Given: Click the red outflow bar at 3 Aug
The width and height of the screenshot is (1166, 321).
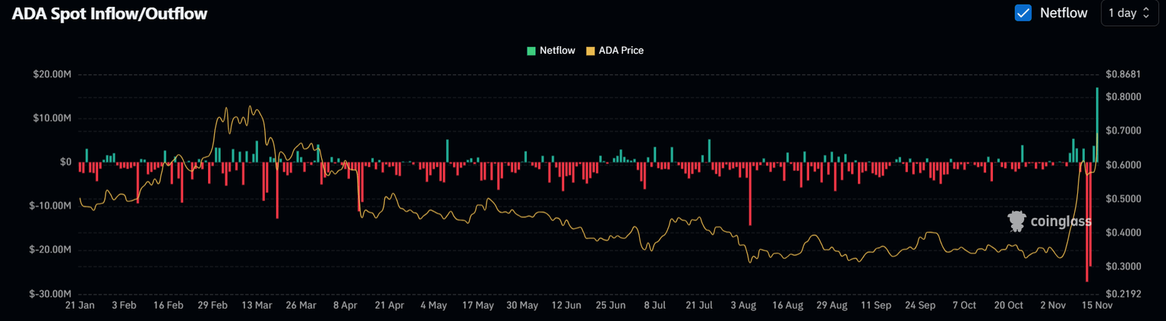Looking at the screenshot, I should pyautogui.click(x=750, y=194).
